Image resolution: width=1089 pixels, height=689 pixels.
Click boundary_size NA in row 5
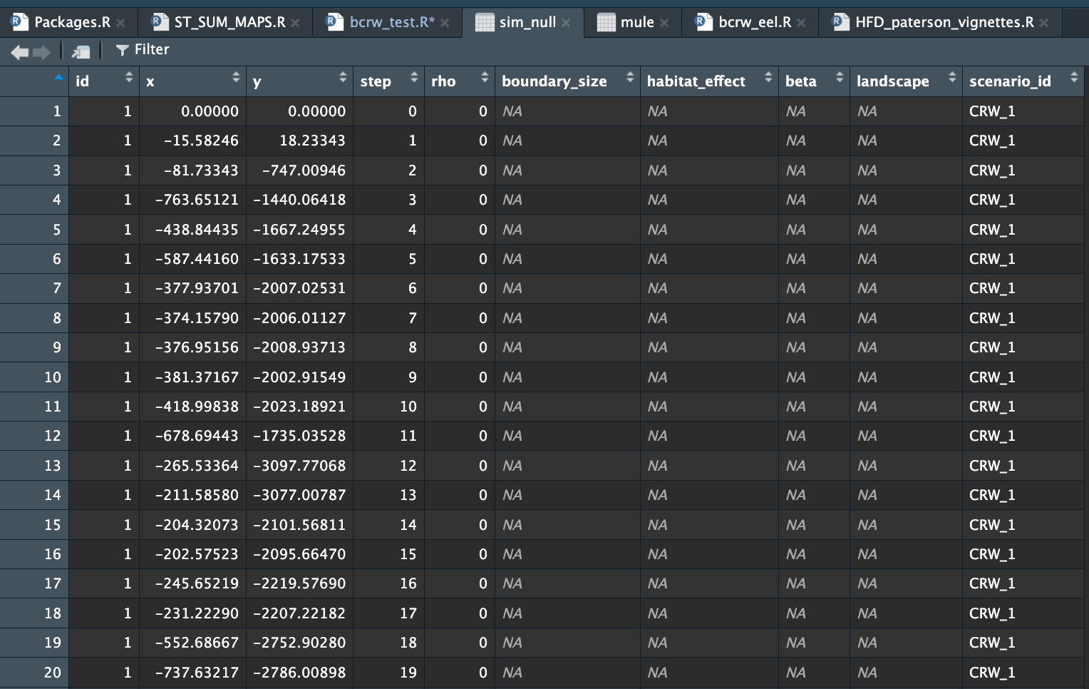coord(512,230)
